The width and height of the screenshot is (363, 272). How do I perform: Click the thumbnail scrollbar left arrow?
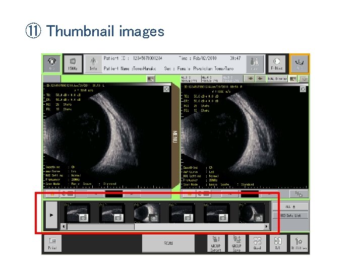coord(64,227)
